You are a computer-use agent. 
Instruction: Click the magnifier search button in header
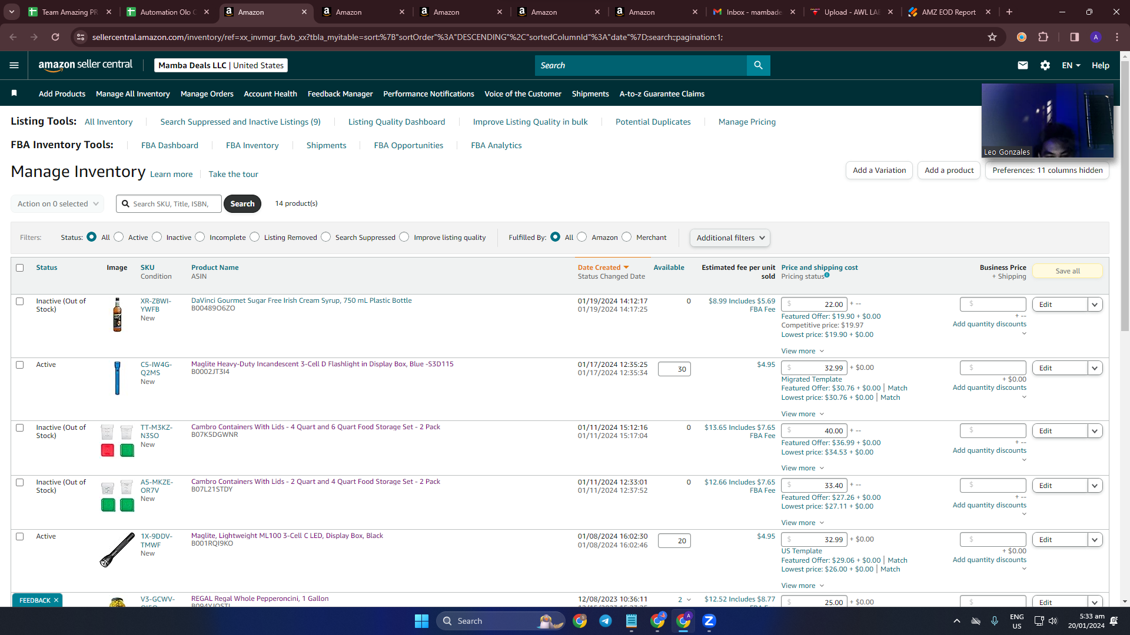pos(758,65)
